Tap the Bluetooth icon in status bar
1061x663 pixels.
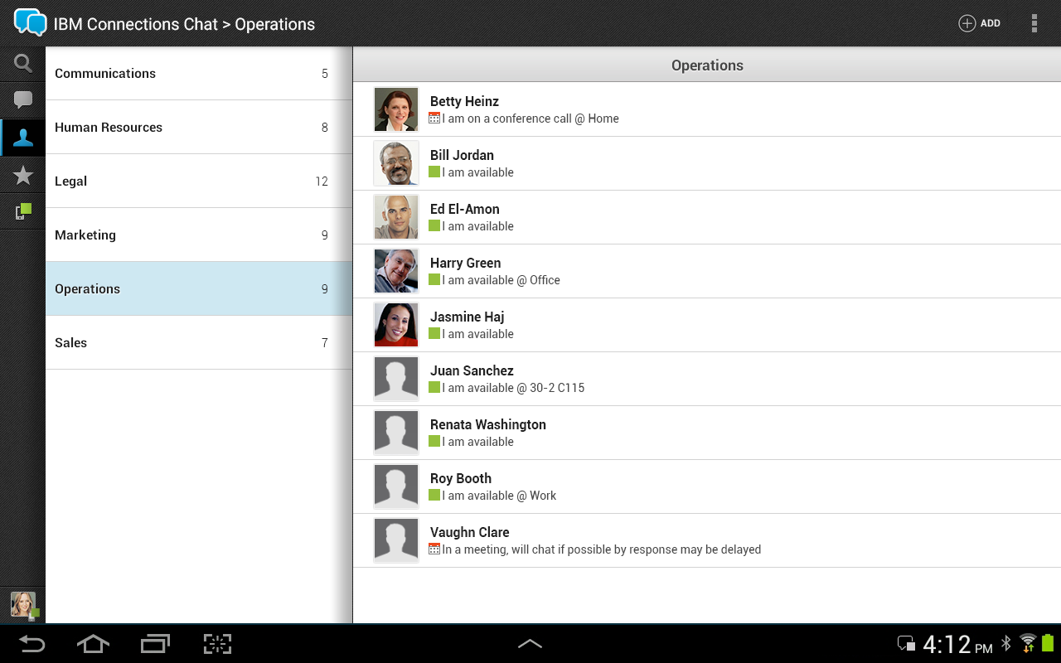1006,643
